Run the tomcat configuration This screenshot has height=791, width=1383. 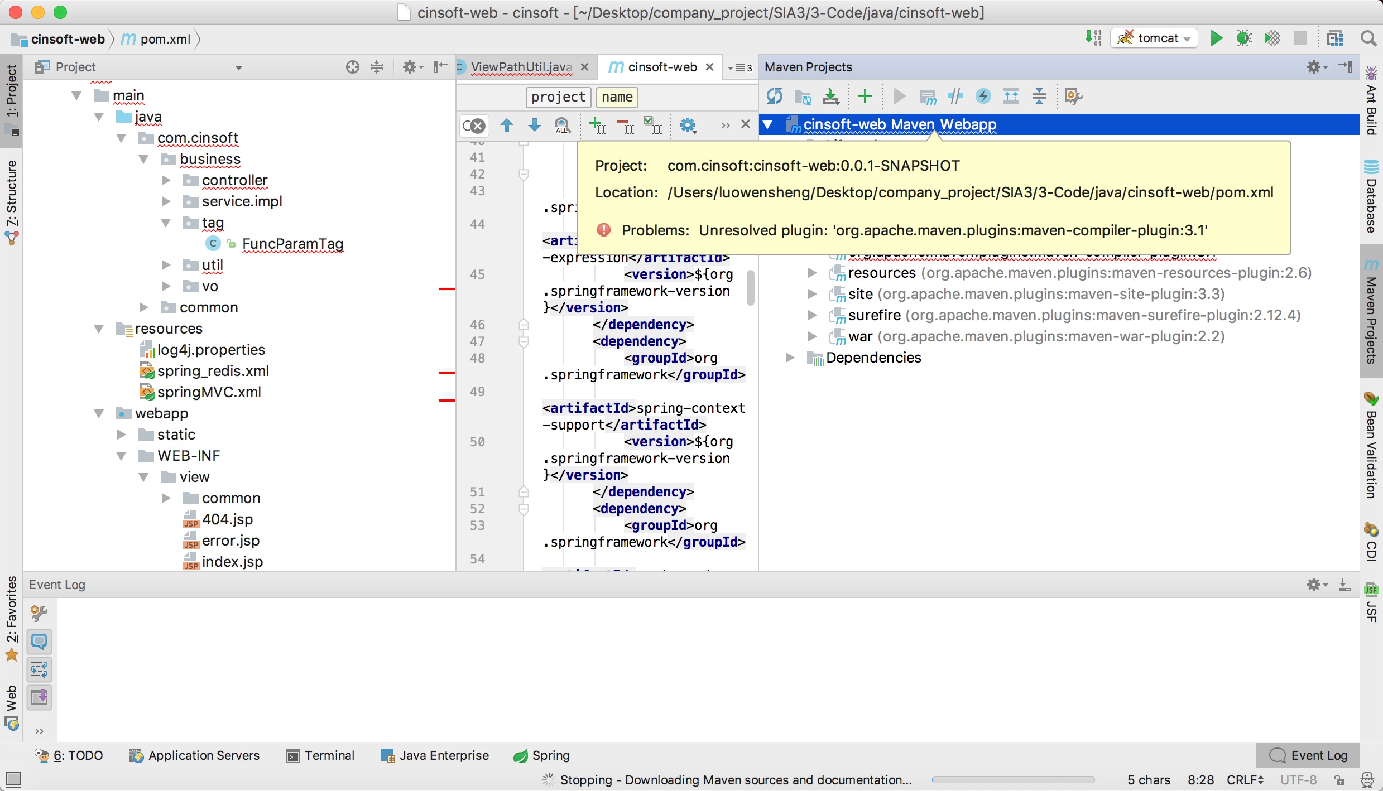pos(1216,38)
